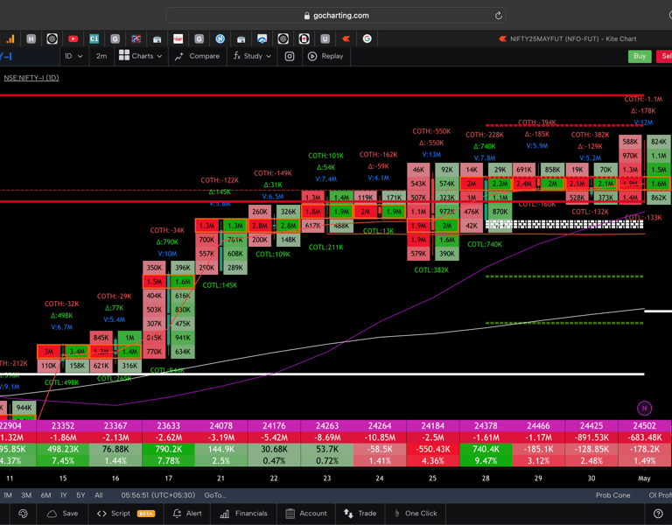Viewport: 672px width, 525px height.
Task: Open the theme palette icon
Action: pyautogui.click(x=23, y=514)
